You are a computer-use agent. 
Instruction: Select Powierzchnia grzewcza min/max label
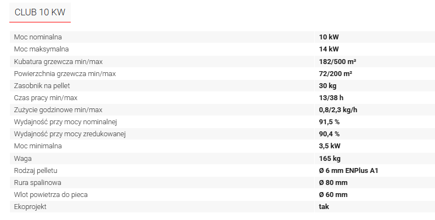click(65, 74)
